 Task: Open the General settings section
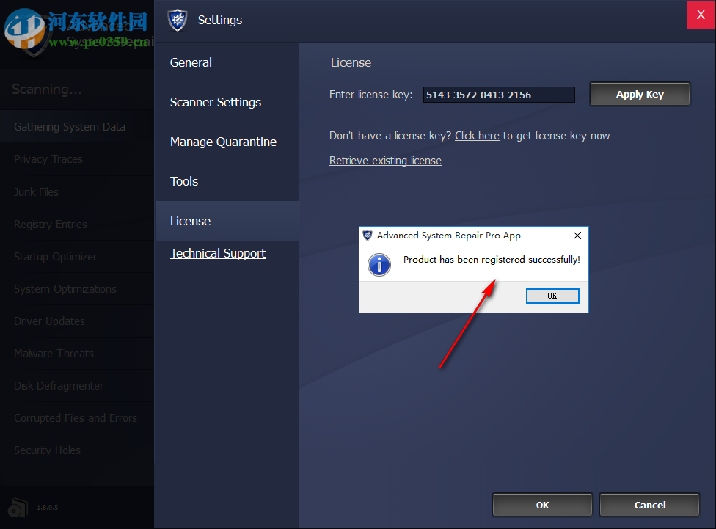[191, 62]
